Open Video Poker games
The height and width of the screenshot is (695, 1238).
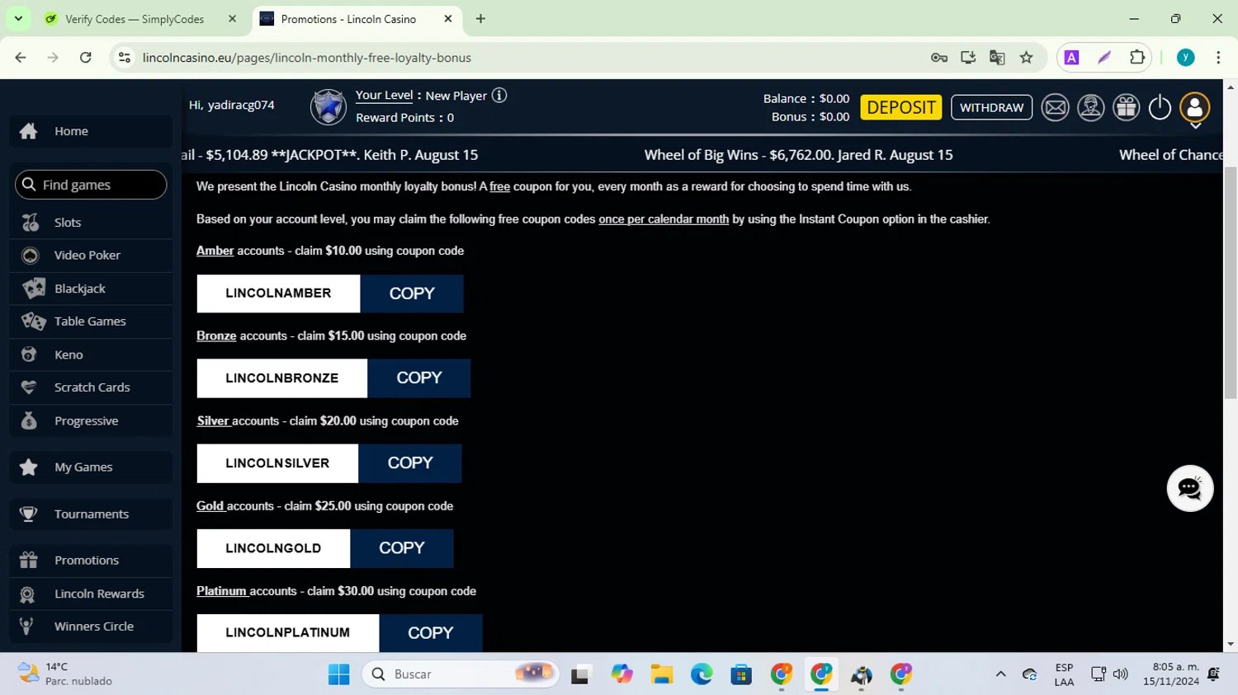point(91,256)
